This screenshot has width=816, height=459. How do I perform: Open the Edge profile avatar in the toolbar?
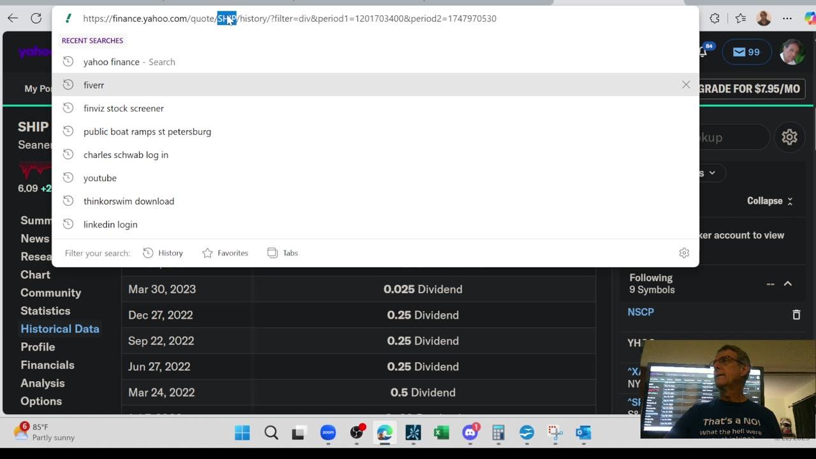[764, 18]
